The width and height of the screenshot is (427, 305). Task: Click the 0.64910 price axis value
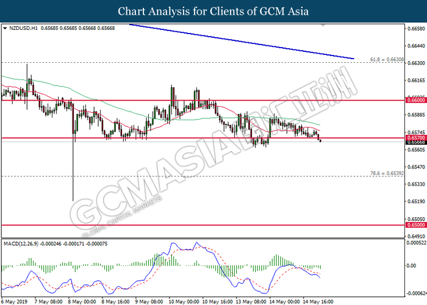coord(416,236)
